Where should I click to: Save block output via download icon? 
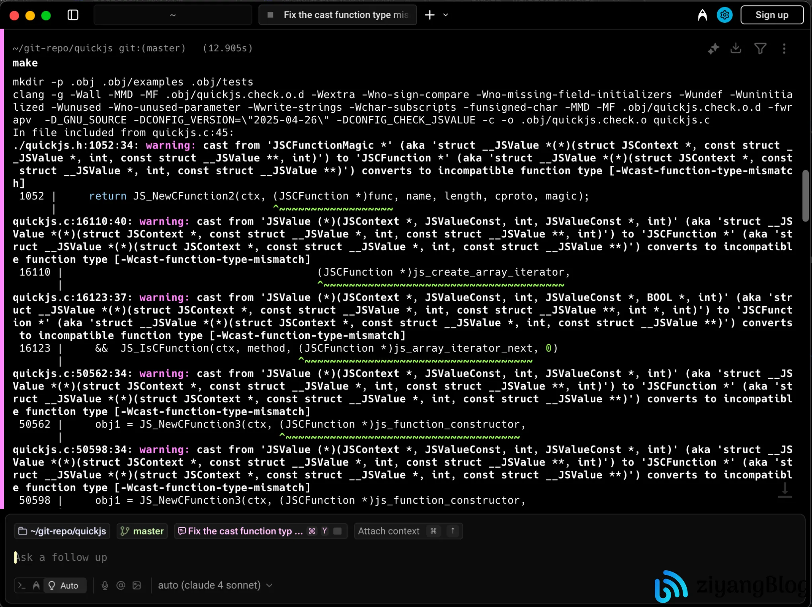click(736, 49)
